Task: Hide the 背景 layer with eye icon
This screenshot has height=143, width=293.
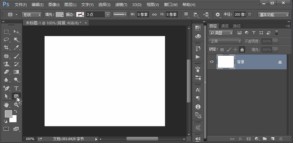Action: (212, 62)
